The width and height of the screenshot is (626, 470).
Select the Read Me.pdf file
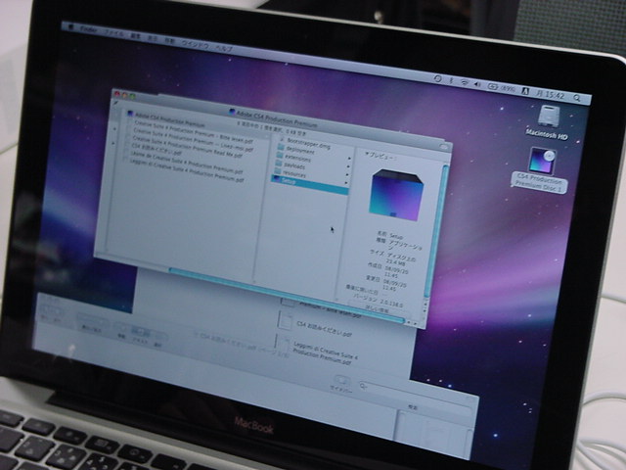(x=187, y=148)
